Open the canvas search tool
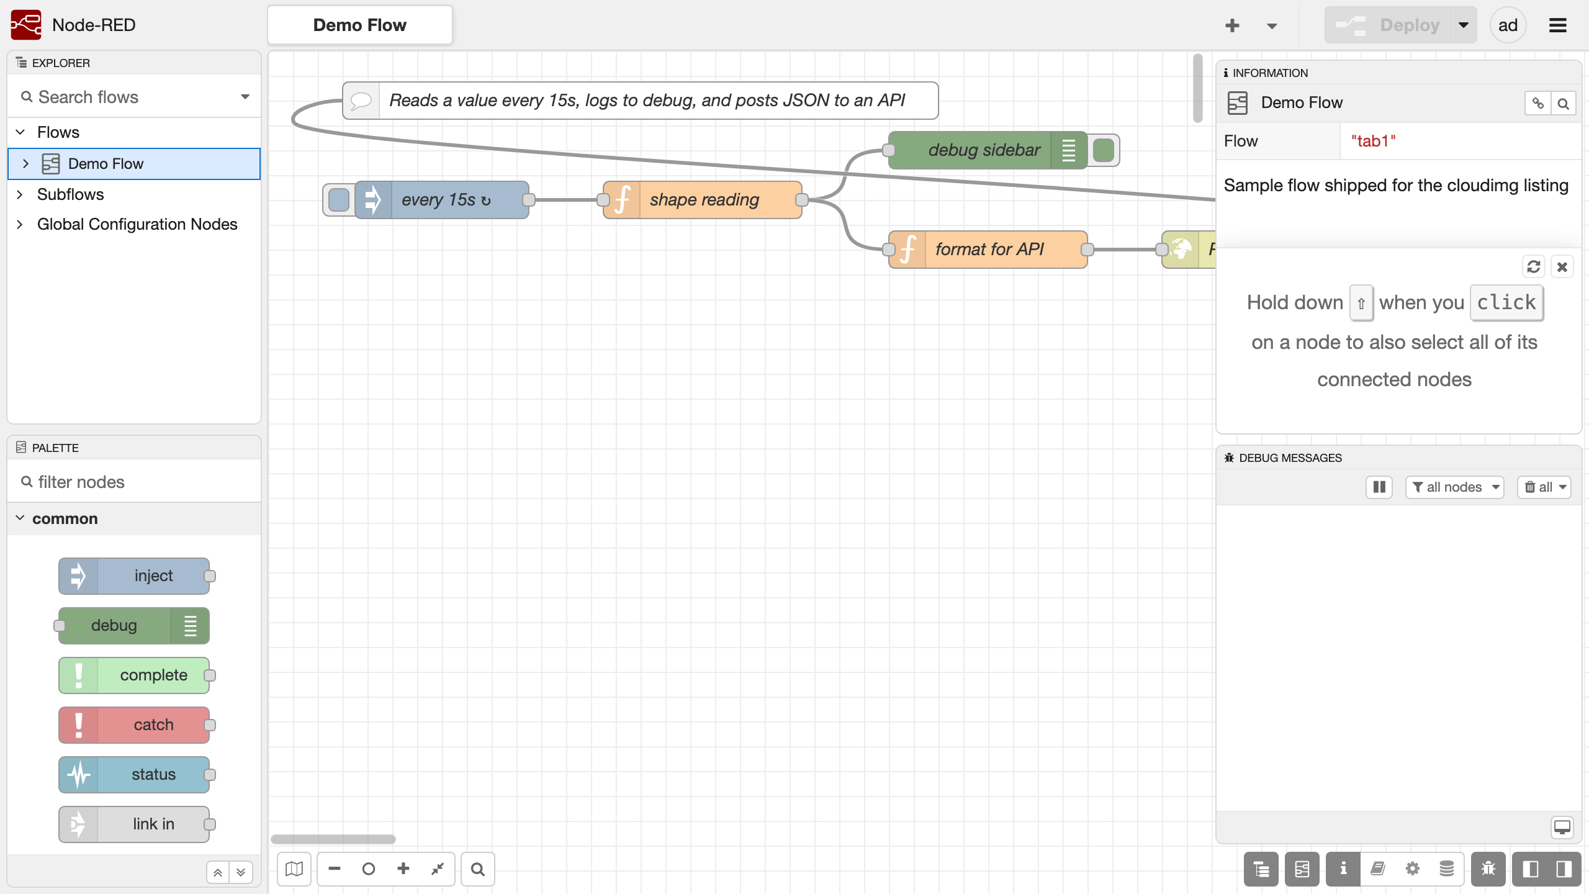This screenshot has height=894, width=1589. [x=478, y=869]
